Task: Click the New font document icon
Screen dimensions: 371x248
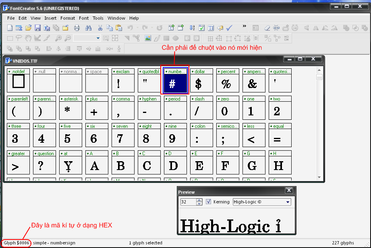Action: point(10,28)
